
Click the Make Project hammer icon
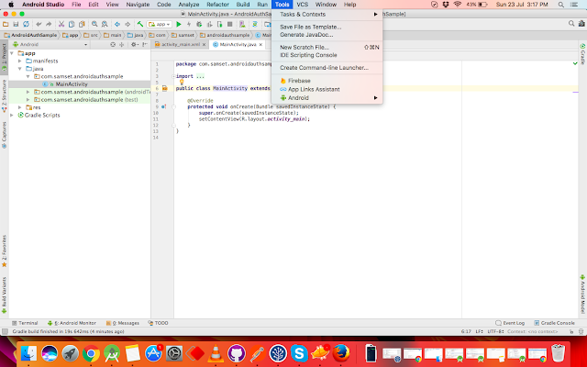(140, 25)
